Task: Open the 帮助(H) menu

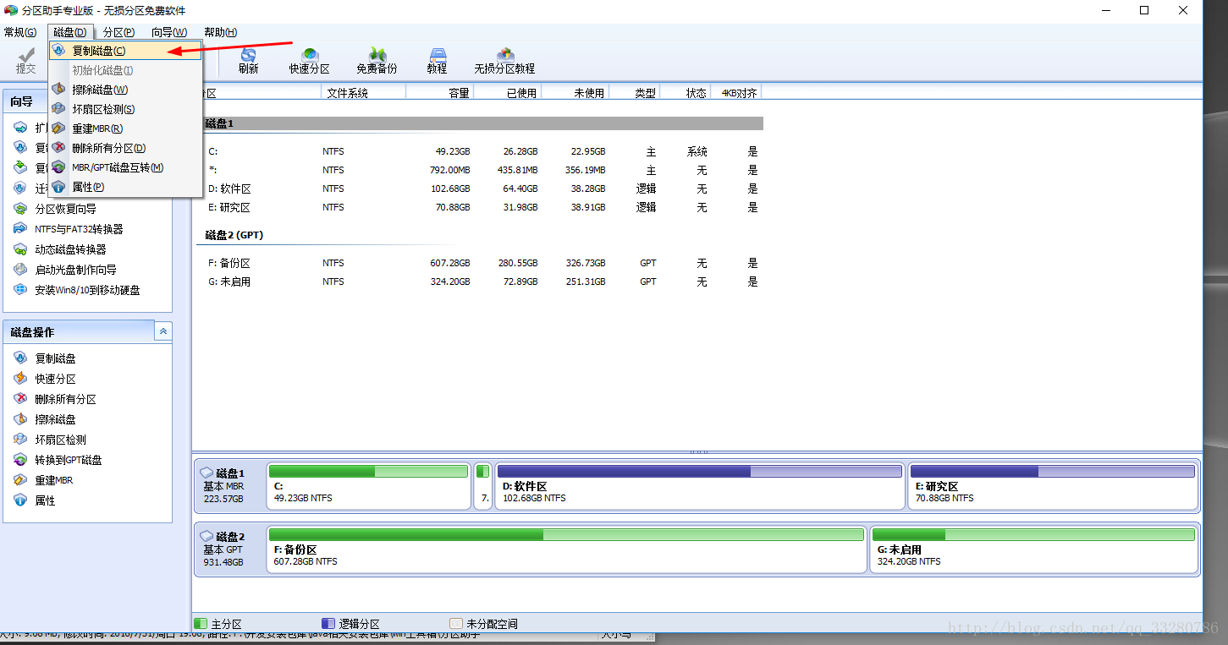Action: click(220, 32)
